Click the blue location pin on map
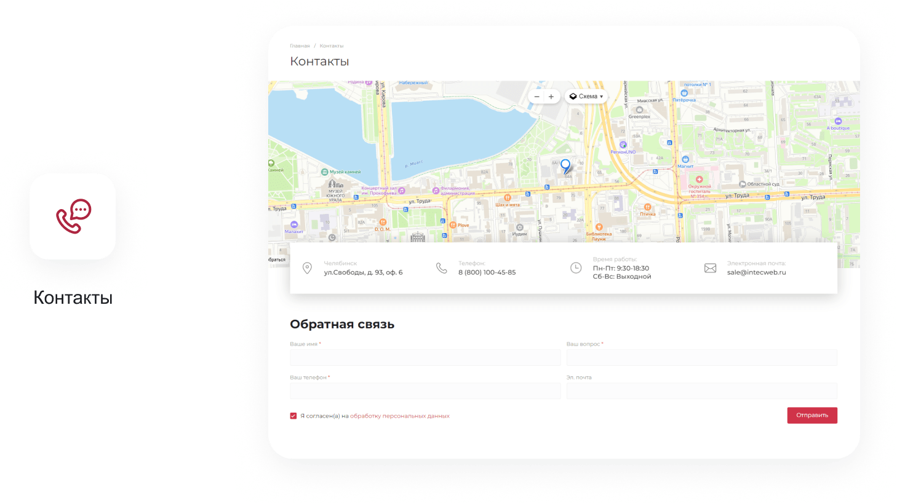 (x=565, y=165)
